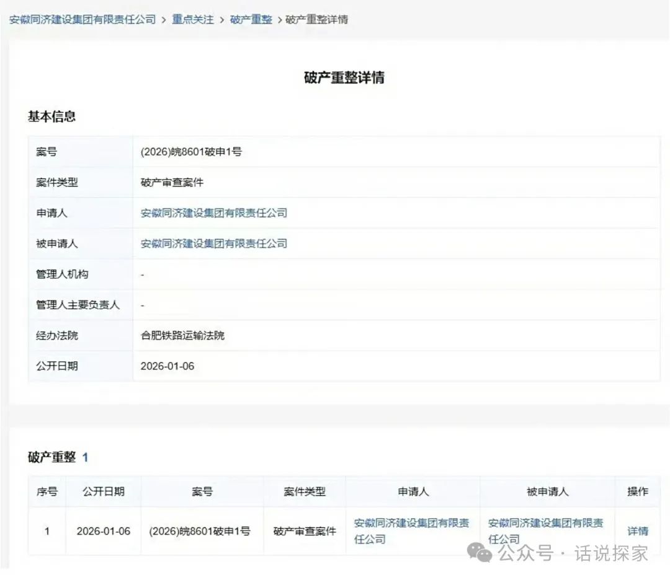Viewport: 670px width, 580px height.
Task: Open 安徽同济建设集团有限责任公司 breadcrumb link
Action: (83, 20)
